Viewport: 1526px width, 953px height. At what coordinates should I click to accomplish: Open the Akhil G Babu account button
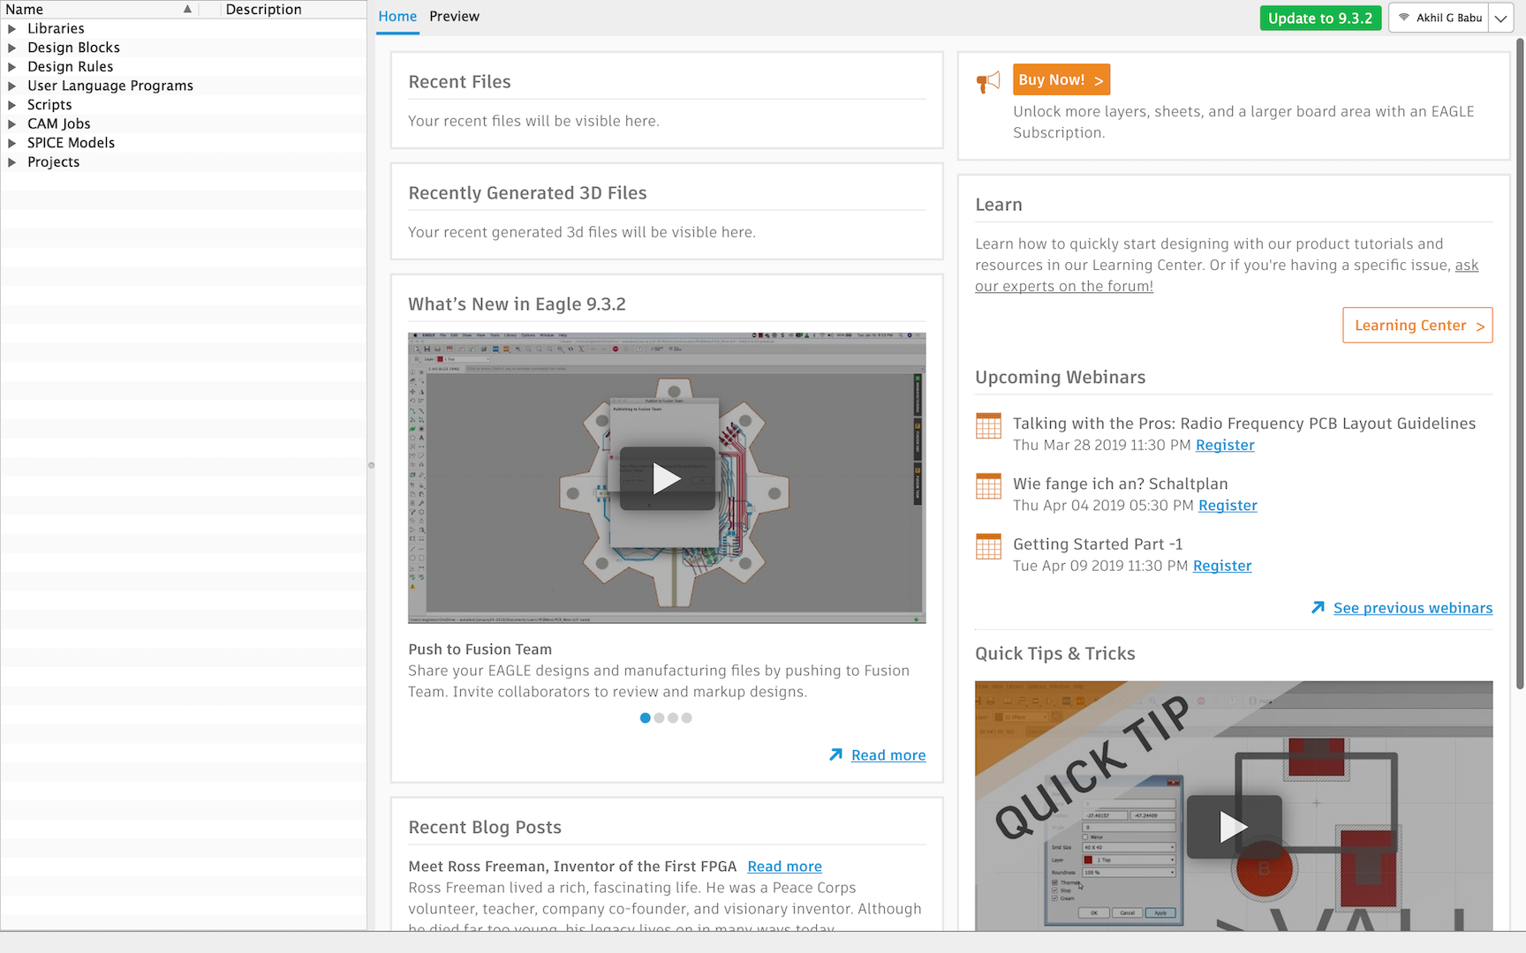pos(1439,18)
